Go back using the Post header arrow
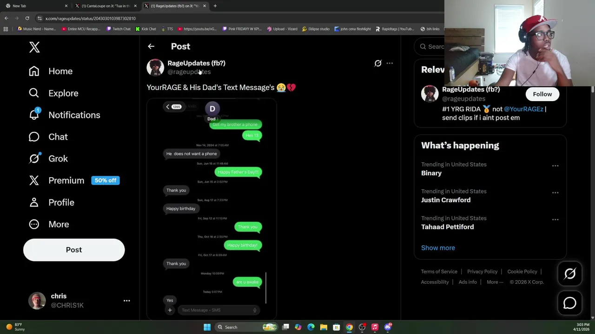Viewport: 595px width, 334px height. 151,46
